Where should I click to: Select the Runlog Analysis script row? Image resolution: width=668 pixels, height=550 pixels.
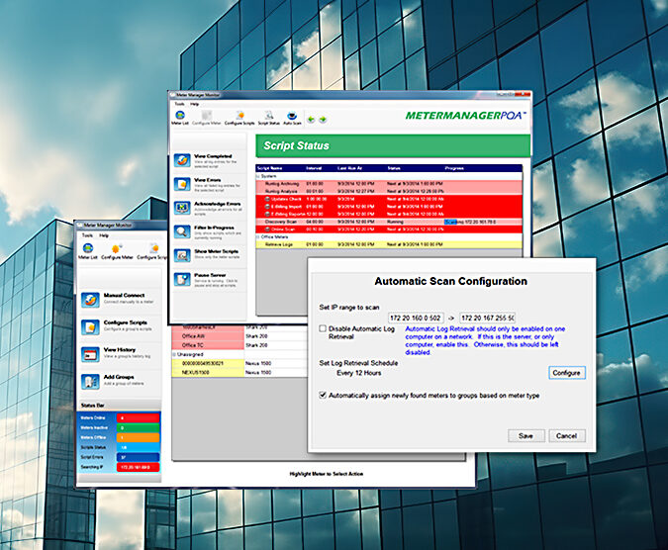pyautogui.click(x=389, y=192)
